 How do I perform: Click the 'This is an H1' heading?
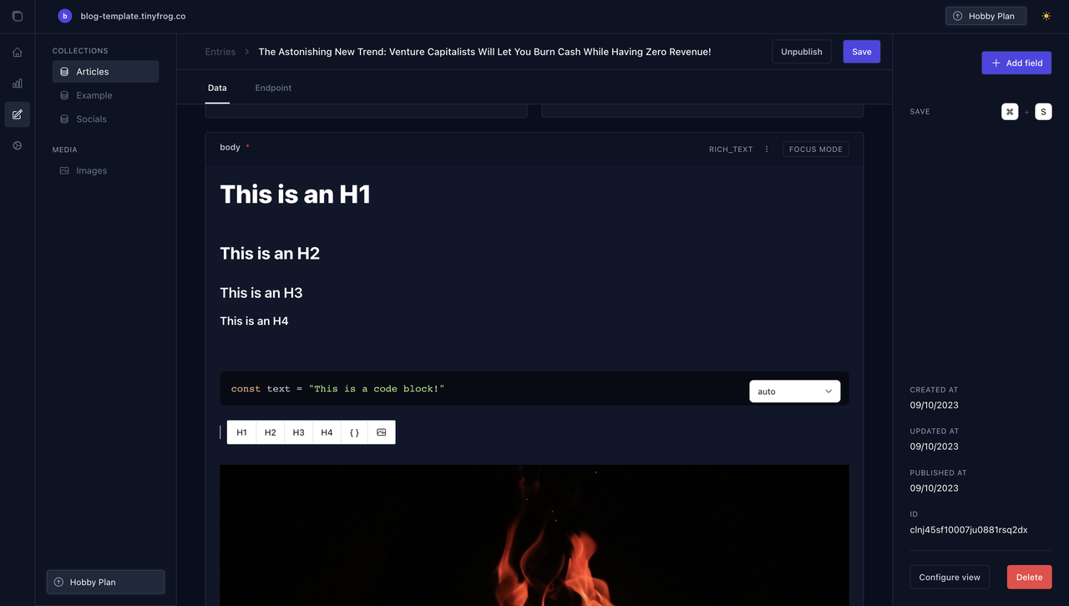pyautogui.click(x=295, y=194)
